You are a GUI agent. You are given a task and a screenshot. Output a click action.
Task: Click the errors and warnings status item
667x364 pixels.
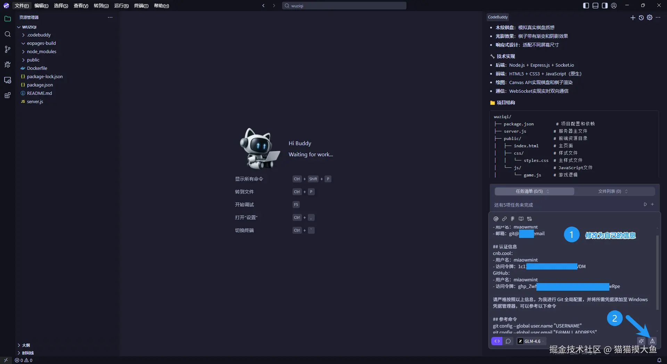[x=24, y=360]
